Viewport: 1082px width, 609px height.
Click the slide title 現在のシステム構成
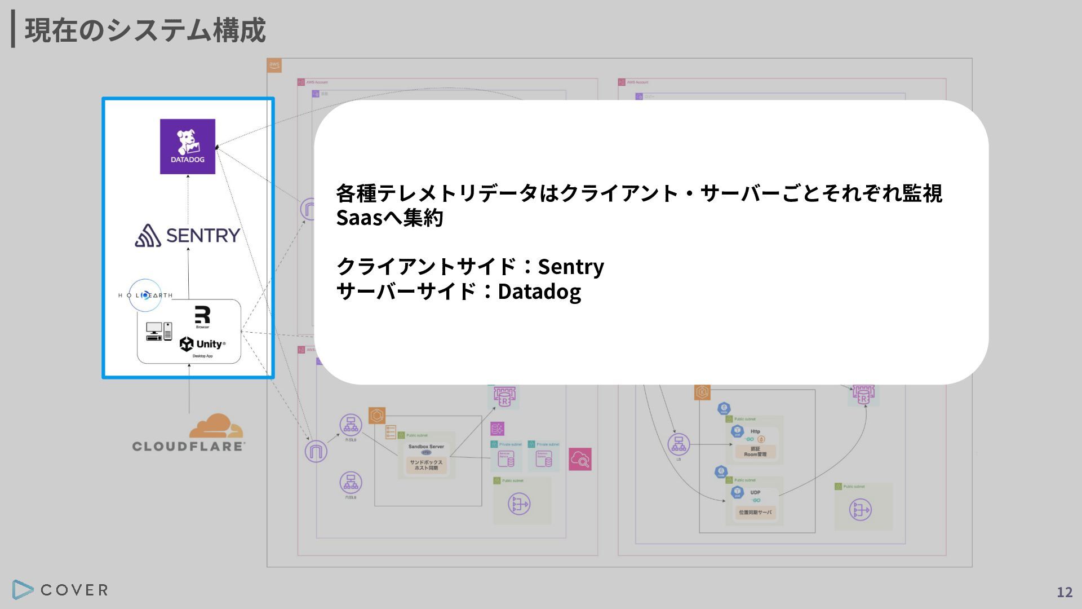click(x=145, y=30)
